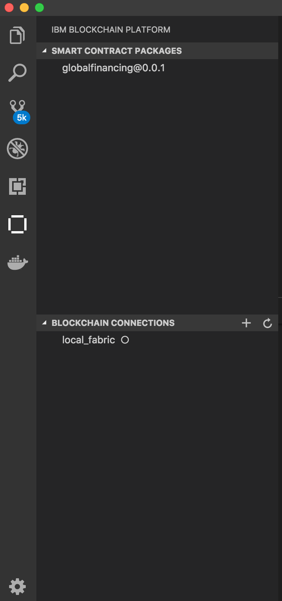Screen dimensions: 282x601
Task: Open the Extensions view icon
Action: 17,186
